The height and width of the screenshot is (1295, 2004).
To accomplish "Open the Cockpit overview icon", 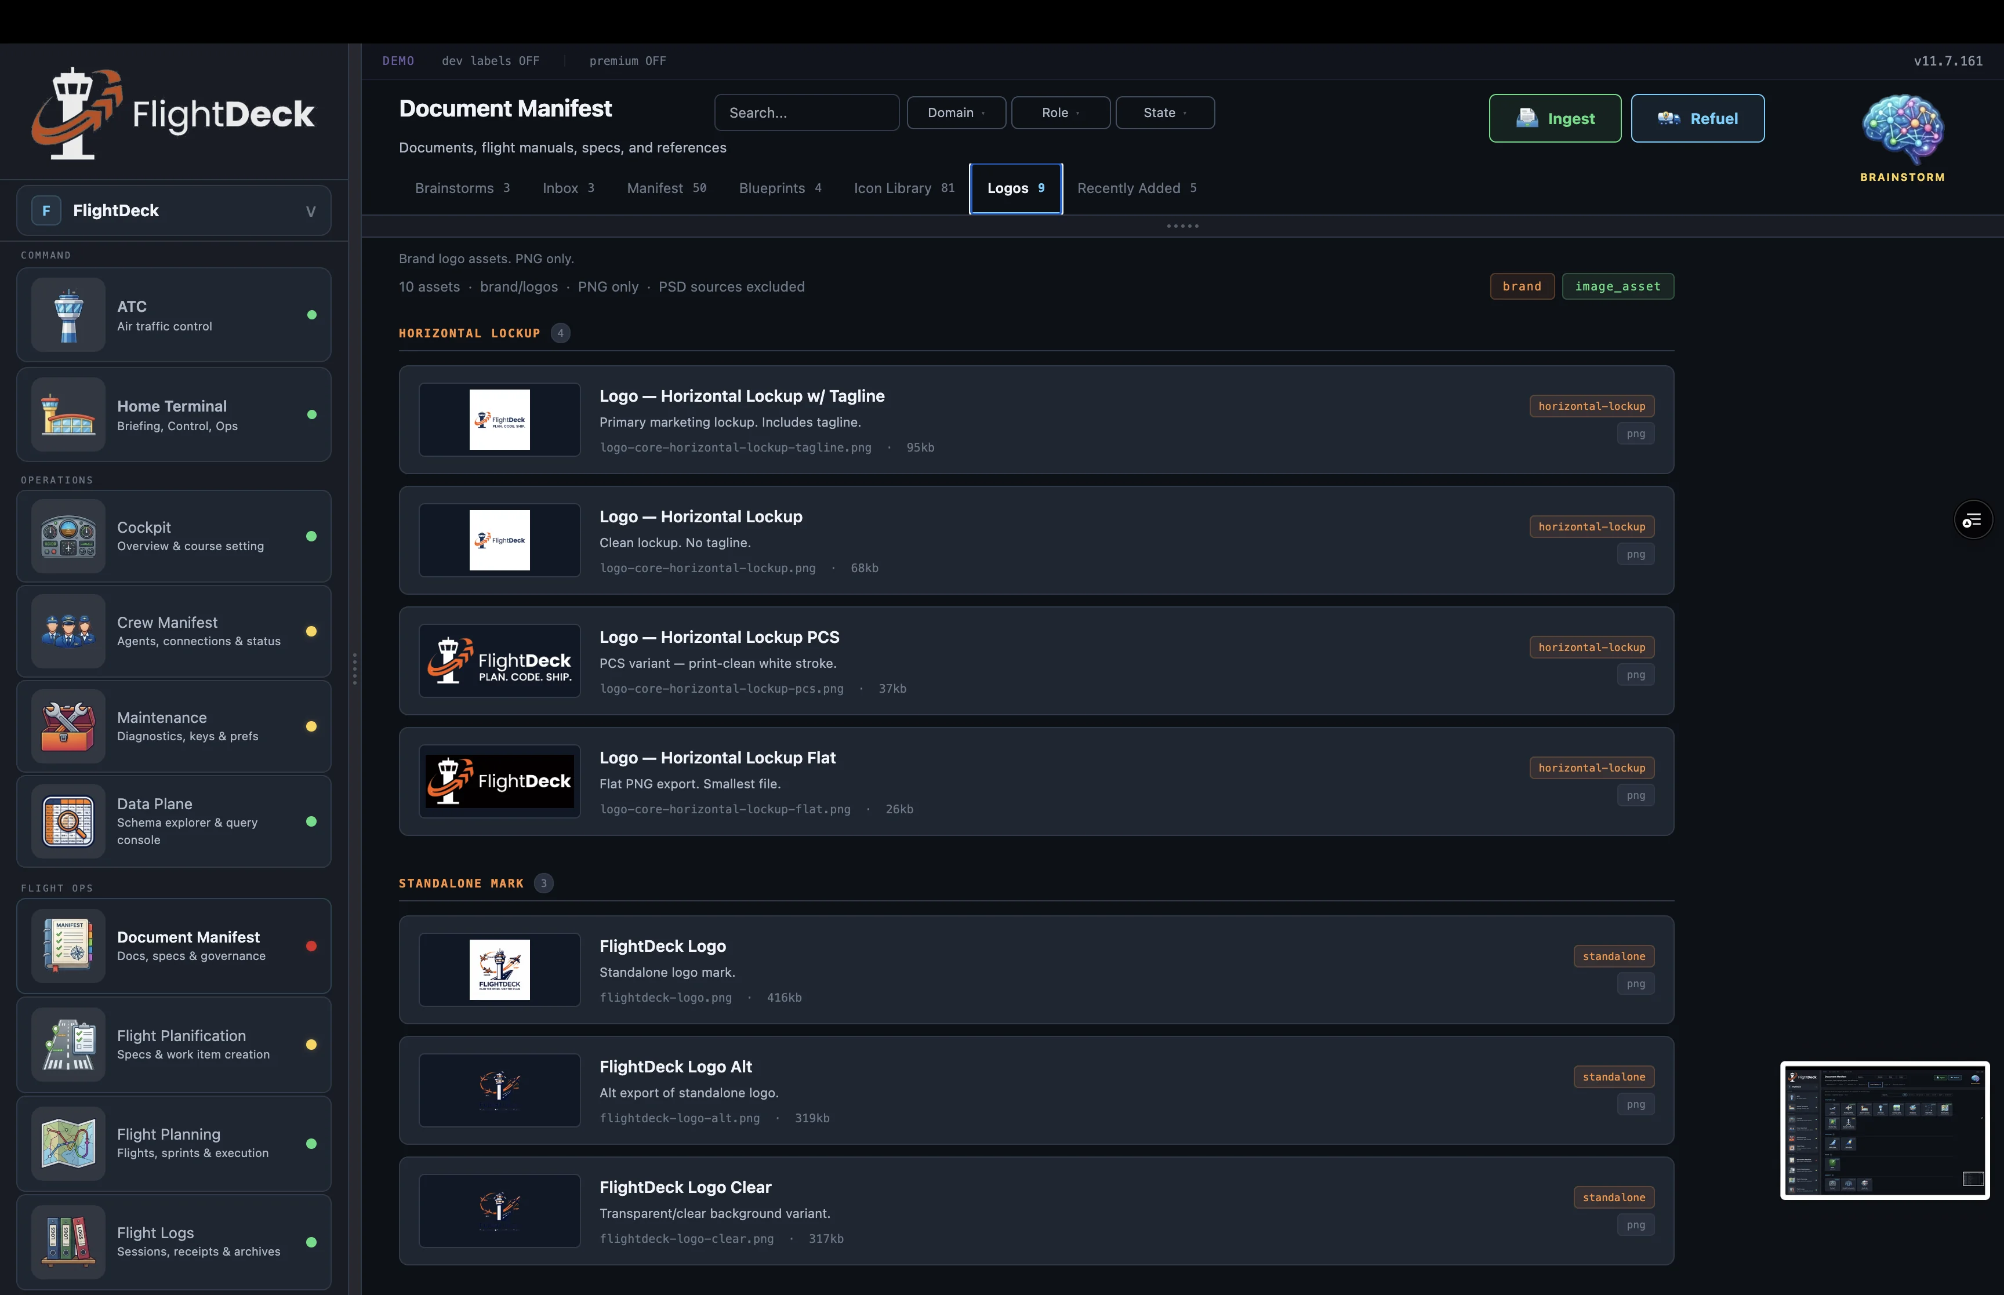I will pos(68,536).
